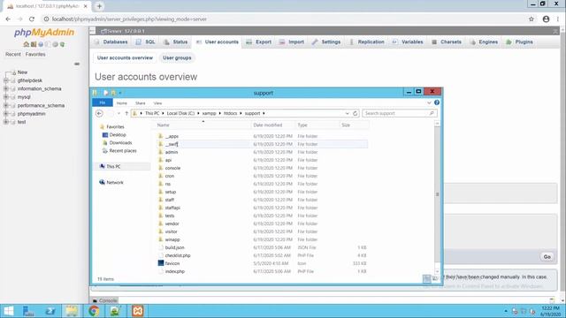Select Network in navigation pane

pyautogui.click(x=115, y=183)
